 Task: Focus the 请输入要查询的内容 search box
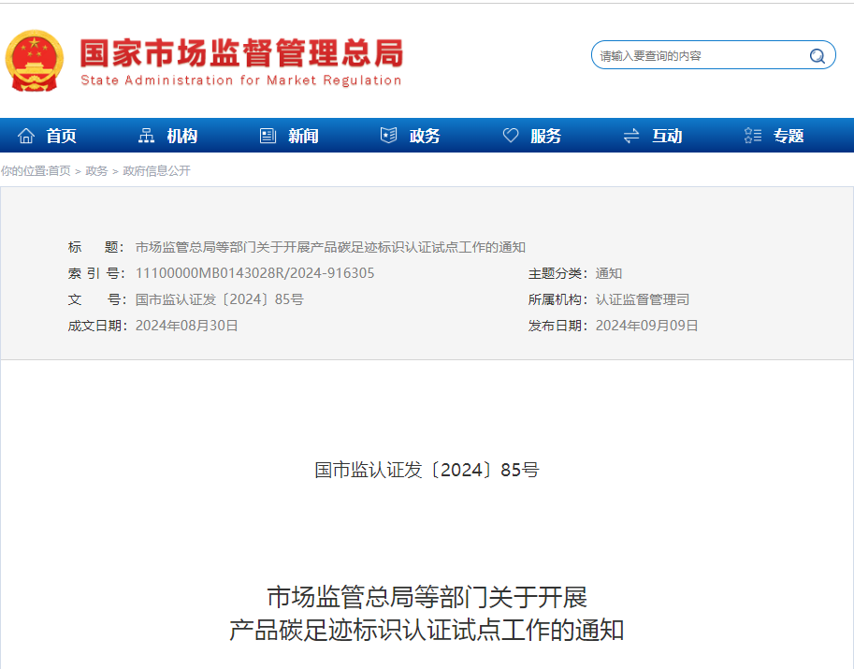coord(697,56)
